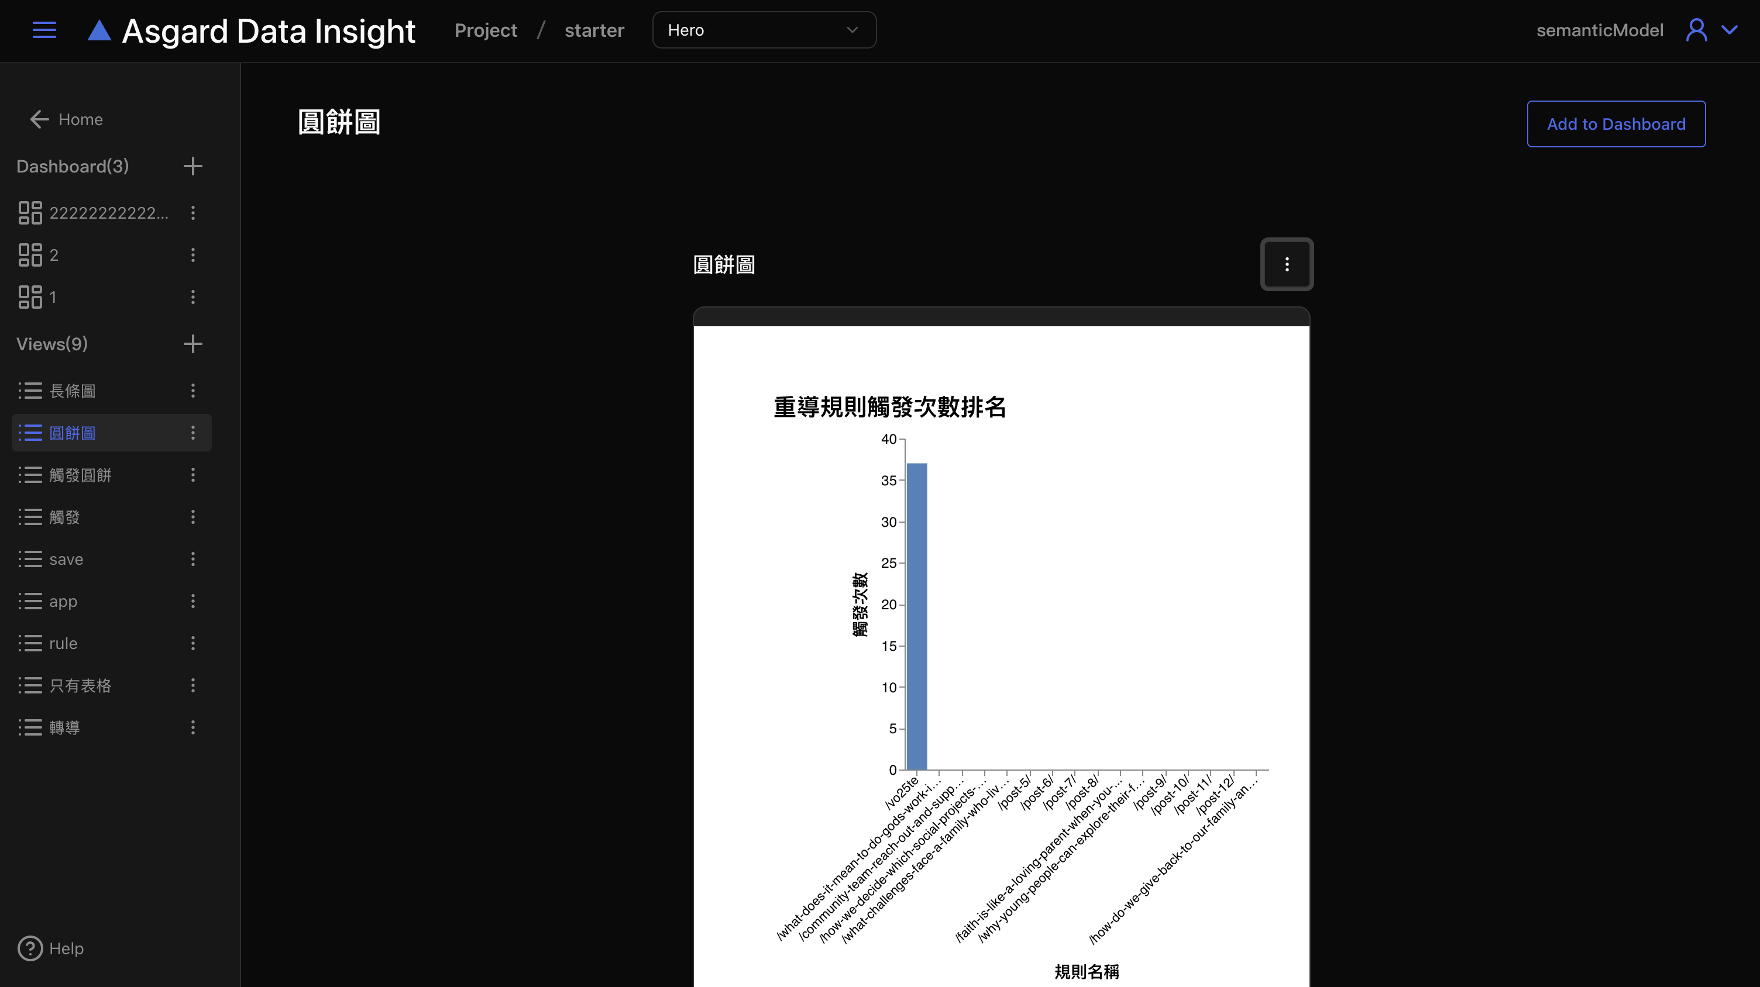The width and height of the screenshot is (1760, 987).
Task: Open the 22222222222... dashboard options
Action: (x=192, y=212)
